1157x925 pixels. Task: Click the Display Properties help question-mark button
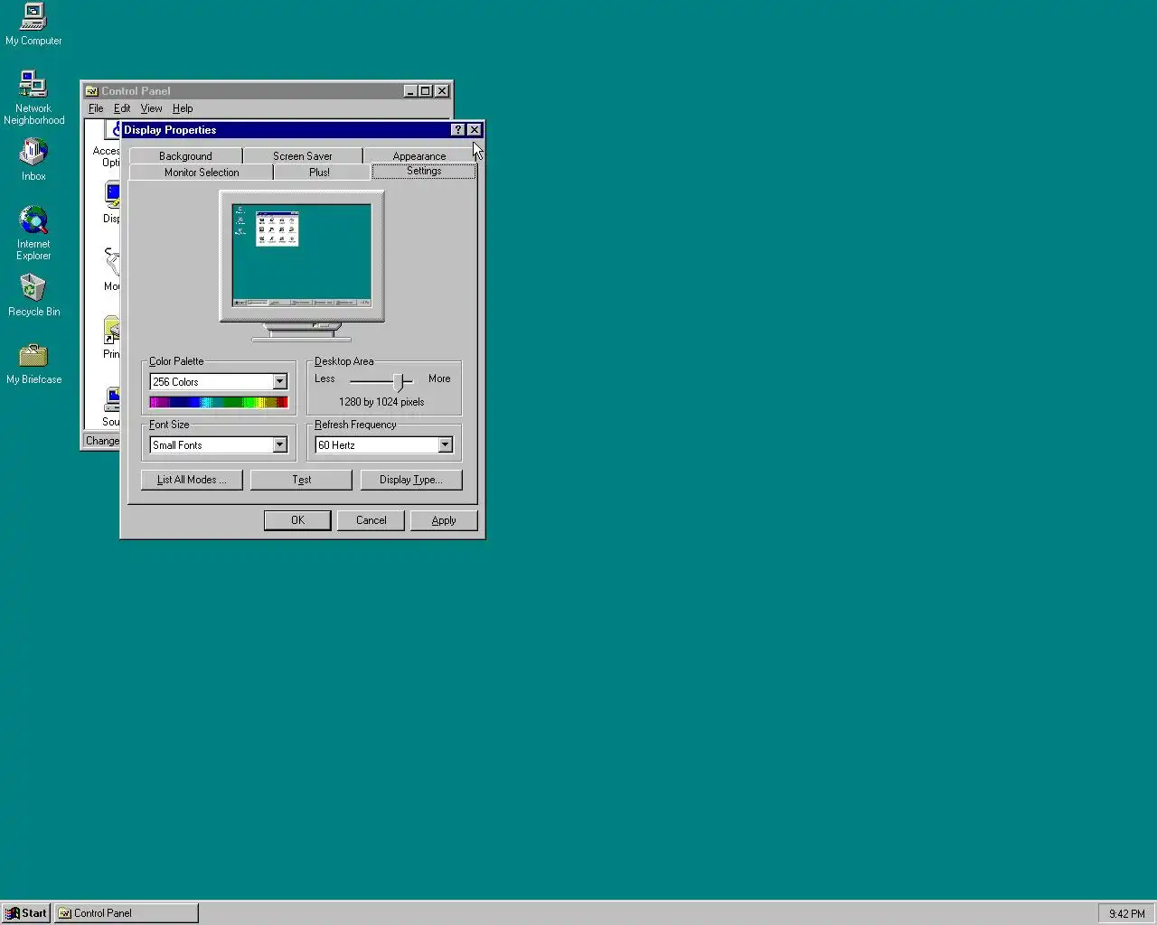pos(458,130)
